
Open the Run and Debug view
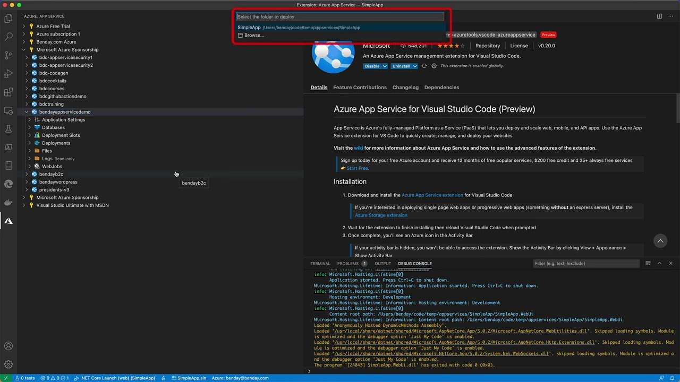point(8,74)
